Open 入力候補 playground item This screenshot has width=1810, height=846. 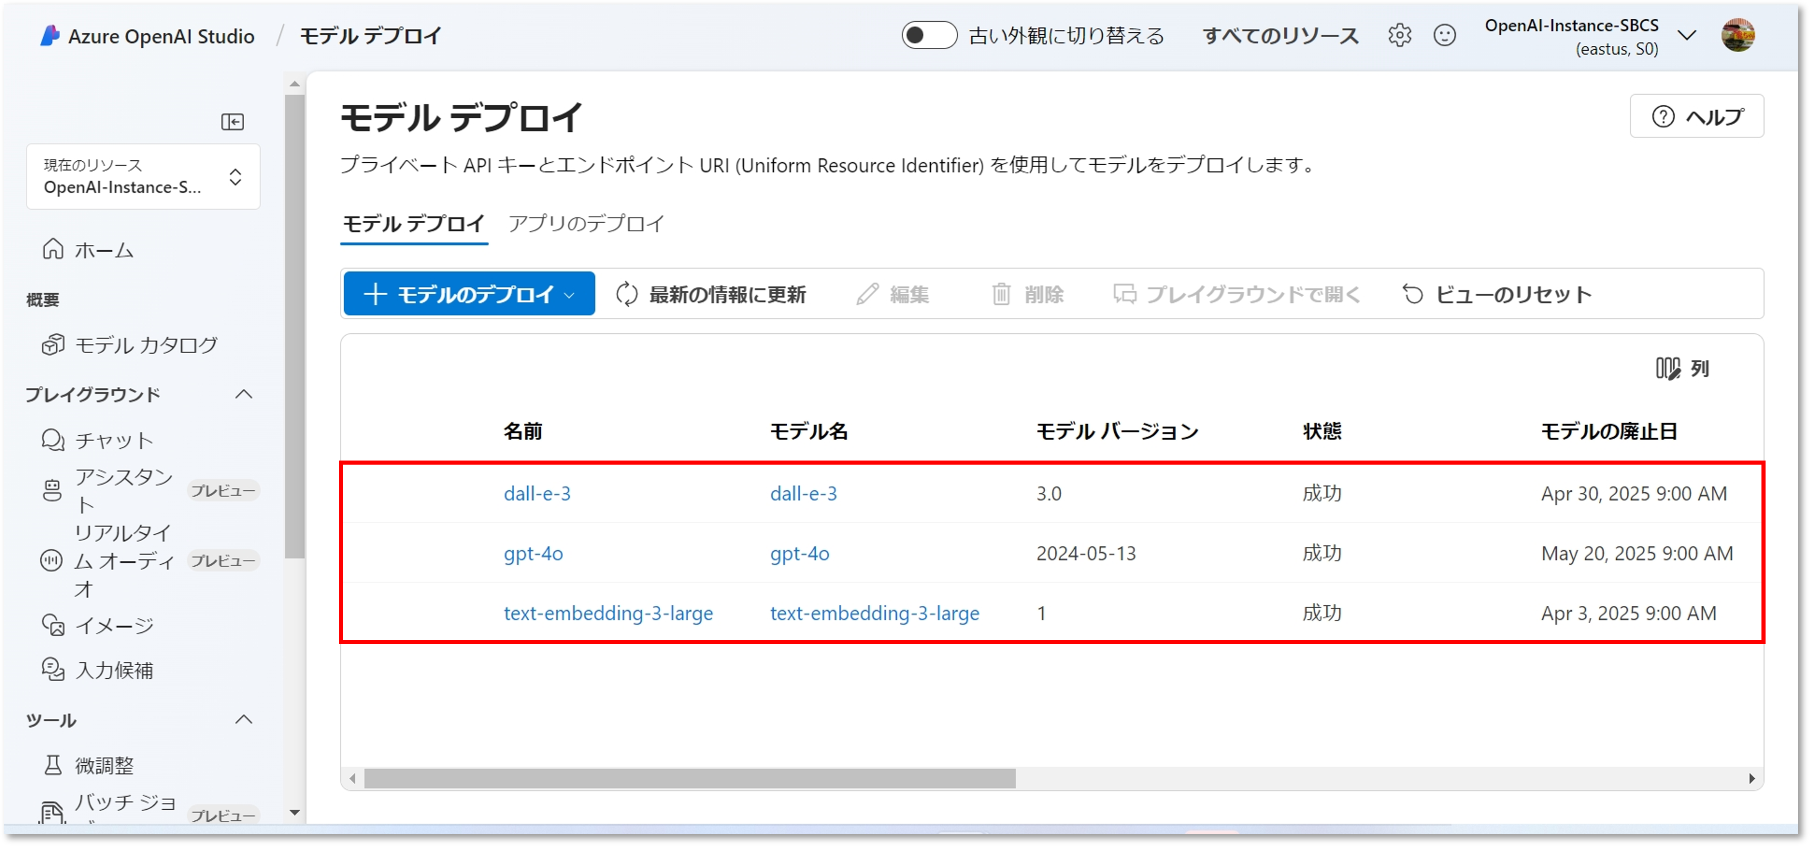[x=114, y=670]
